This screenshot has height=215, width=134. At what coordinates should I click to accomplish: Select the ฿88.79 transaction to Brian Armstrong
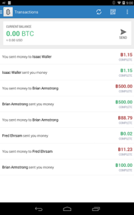tap(67, 120)
